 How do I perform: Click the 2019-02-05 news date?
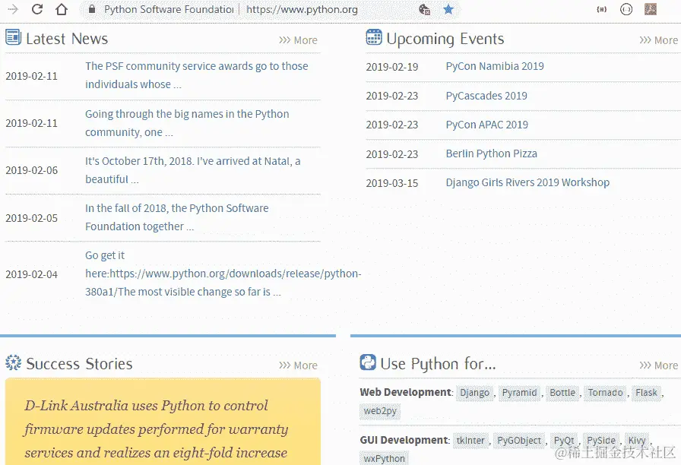click(x=32, y=218)
